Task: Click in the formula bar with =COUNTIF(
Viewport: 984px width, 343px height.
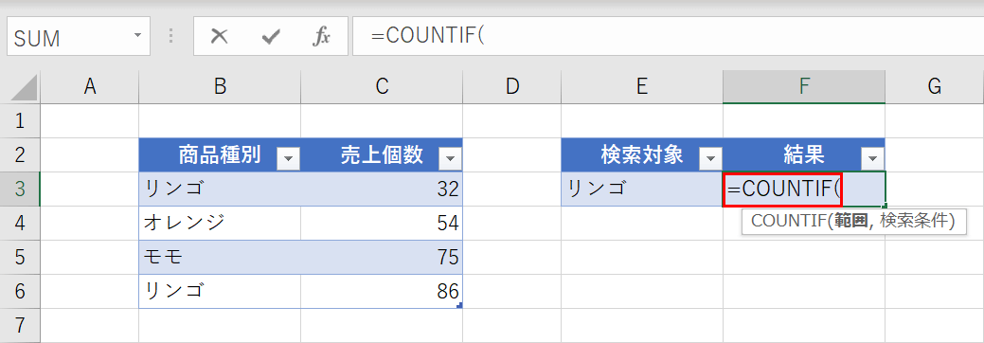Action: 669,36
